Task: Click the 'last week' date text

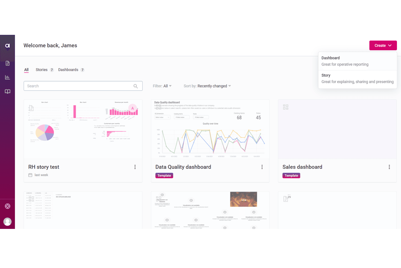Action: 41,175
